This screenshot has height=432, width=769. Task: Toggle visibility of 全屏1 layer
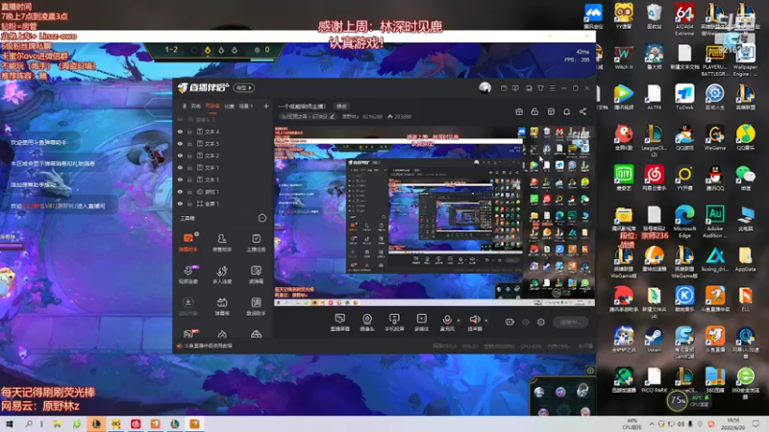coord(180,204)
